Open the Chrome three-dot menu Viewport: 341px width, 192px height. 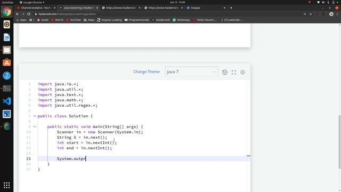click(x=337, y=14)
